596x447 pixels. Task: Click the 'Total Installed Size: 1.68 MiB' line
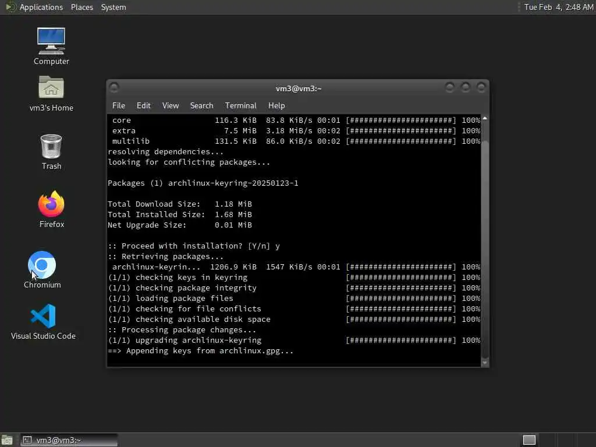[180, 215]
